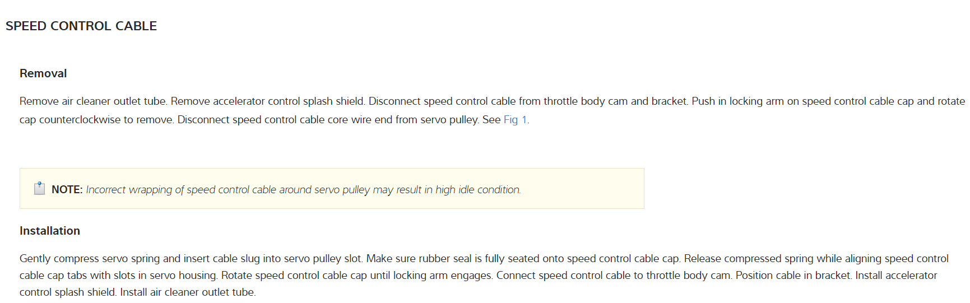Image resolution: width=970 pixels, height=303 pixels.
Task: Open the Fig 1 link
Action: [515, 120]
